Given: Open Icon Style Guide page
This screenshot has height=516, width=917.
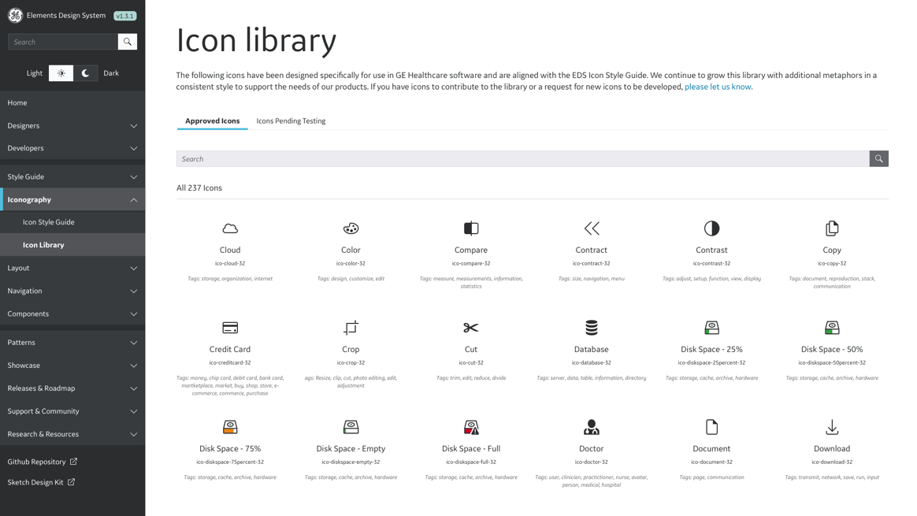Looking at the screenshot, I should (72, 222).
